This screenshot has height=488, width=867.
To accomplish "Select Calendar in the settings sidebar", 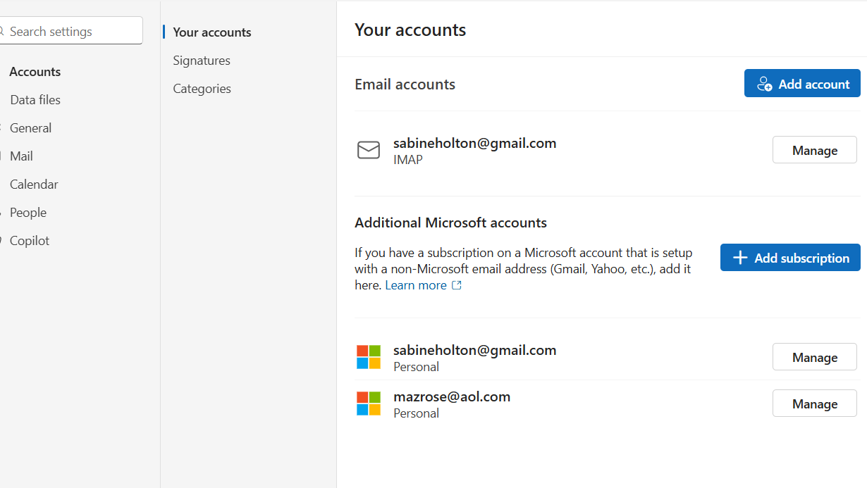I will click(x=34, y=184).
